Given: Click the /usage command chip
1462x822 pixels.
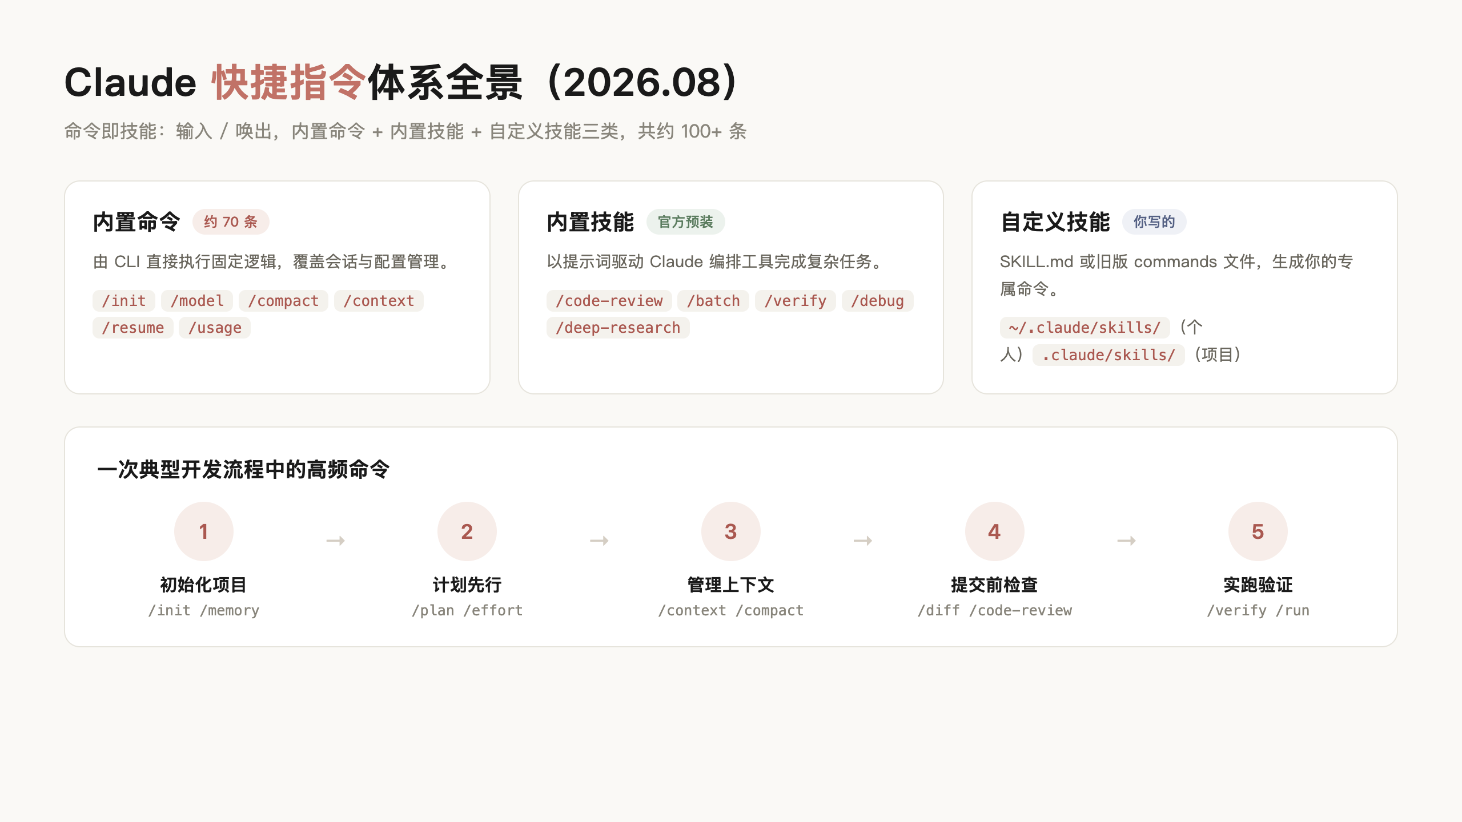Looking at the screenshot, I should click(x=215, y=328).
